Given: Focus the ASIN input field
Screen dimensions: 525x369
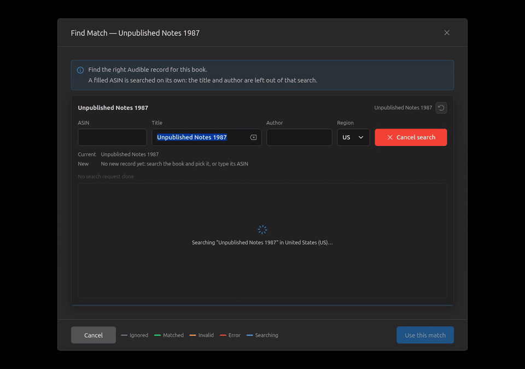Looking at the screenshot, I should [x=112, y=137].
